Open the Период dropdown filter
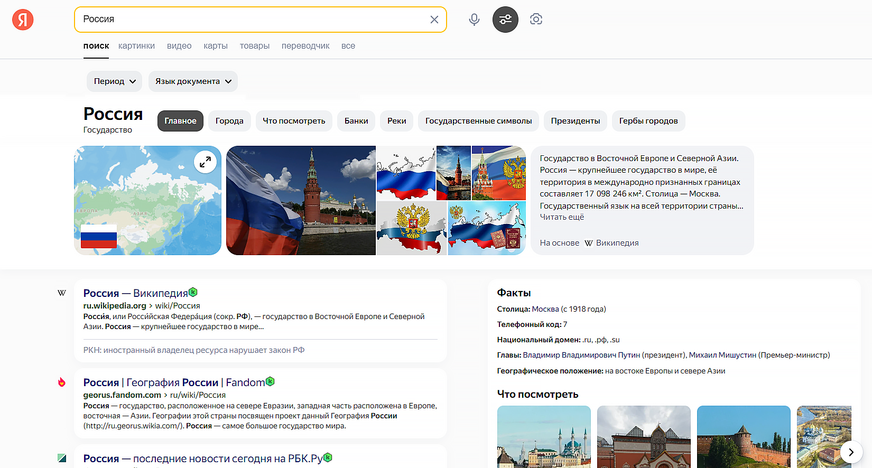Screen dimensions: 872x468 coord(115,81)
